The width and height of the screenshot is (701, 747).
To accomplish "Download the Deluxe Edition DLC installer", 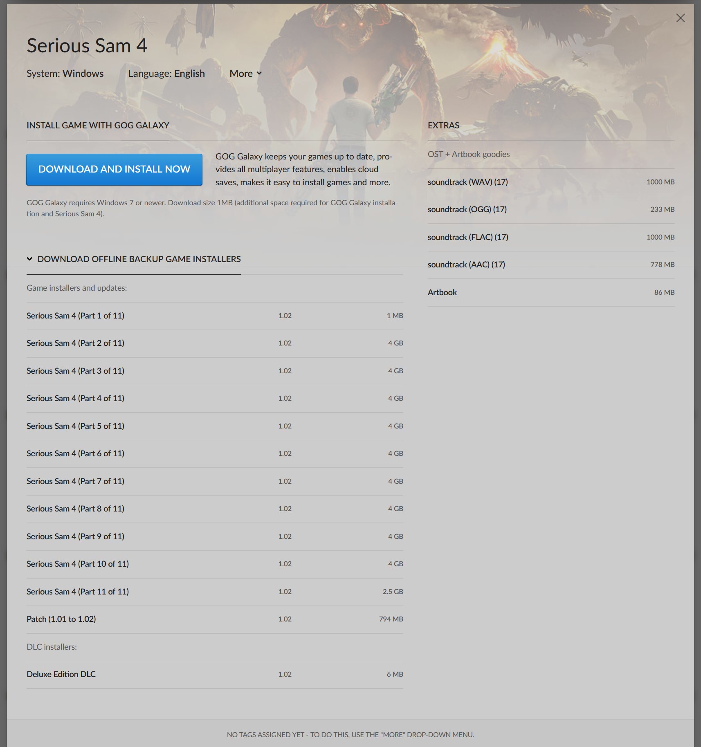I will click(x=215, y=674).
